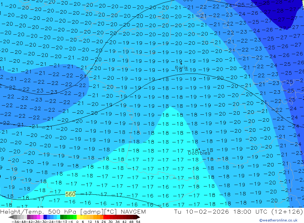This screenshot has width=304, height=223.
Task: Click the bright red legend swatch
Action: coord(105,217)
